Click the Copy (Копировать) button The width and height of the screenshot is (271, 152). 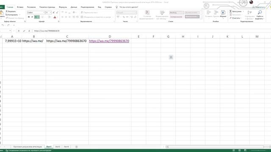[x=12, y=15]
